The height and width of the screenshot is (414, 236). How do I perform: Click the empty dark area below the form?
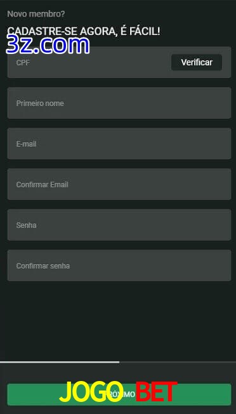(119, 321)
